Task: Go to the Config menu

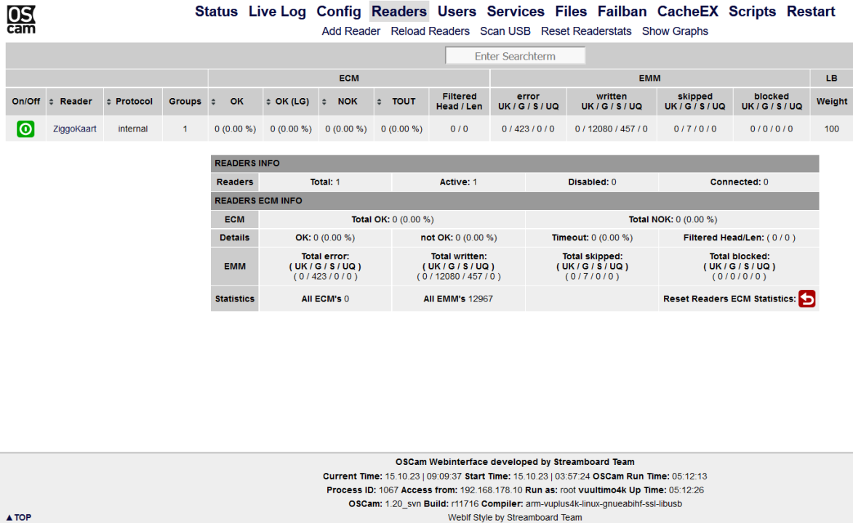Action: [x=339, y=12]
